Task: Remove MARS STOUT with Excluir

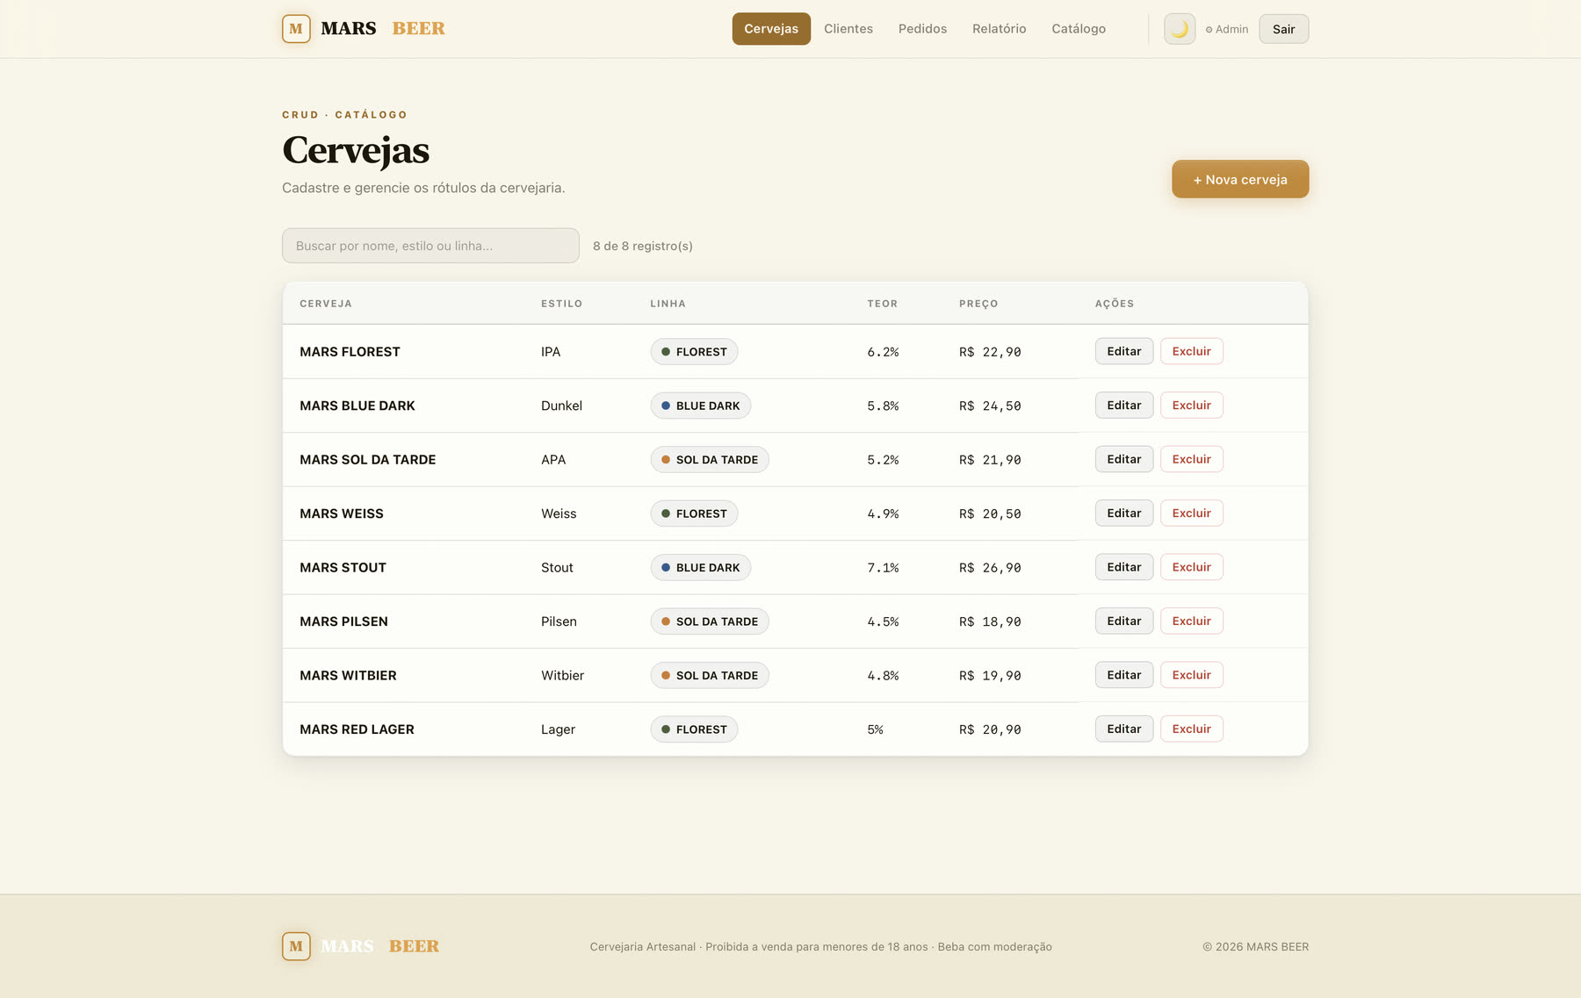Action: [x=1191, y=567]
